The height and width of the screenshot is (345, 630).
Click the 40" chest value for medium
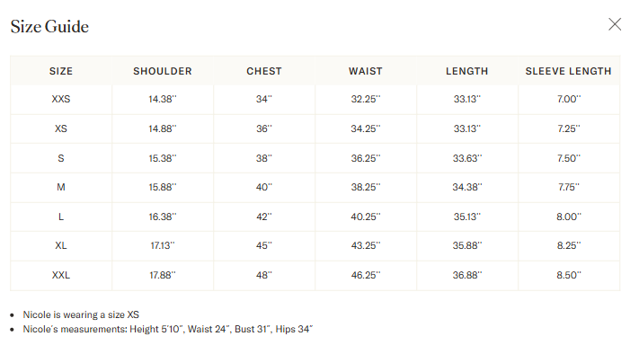(264, 187)
